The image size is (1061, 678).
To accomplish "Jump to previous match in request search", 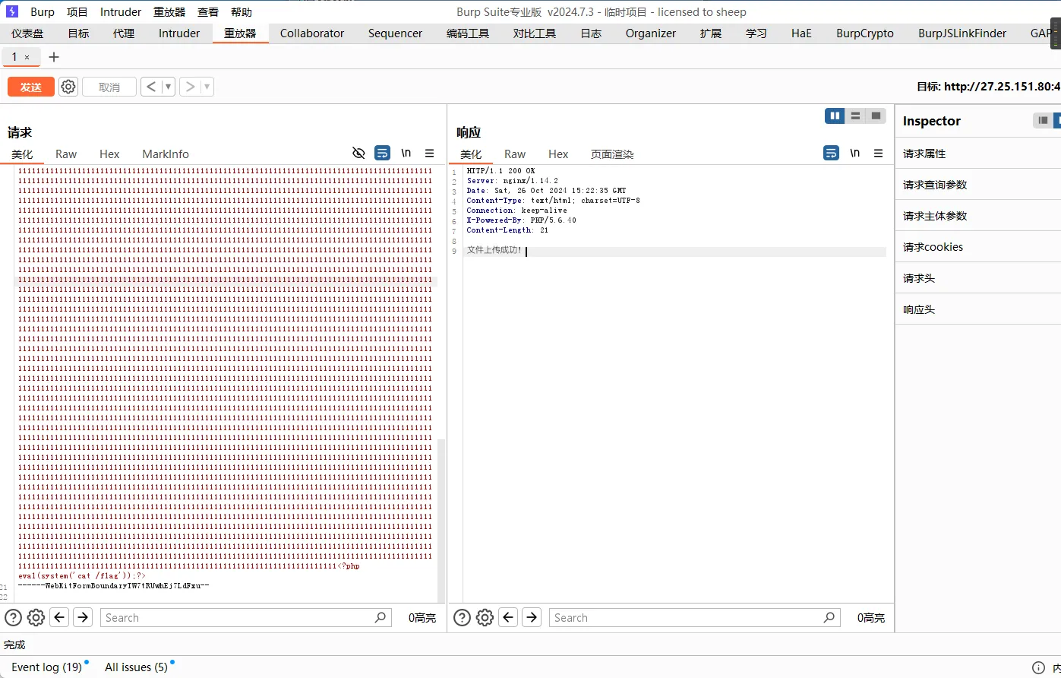I will (59, 618).
